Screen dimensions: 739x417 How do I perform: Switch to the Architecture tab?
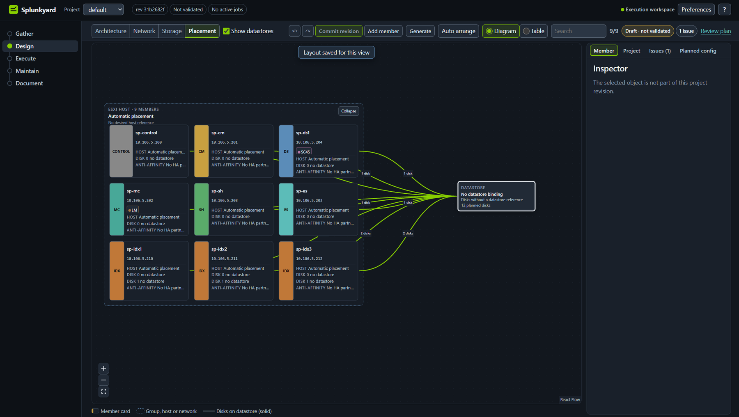coord(111,31)
